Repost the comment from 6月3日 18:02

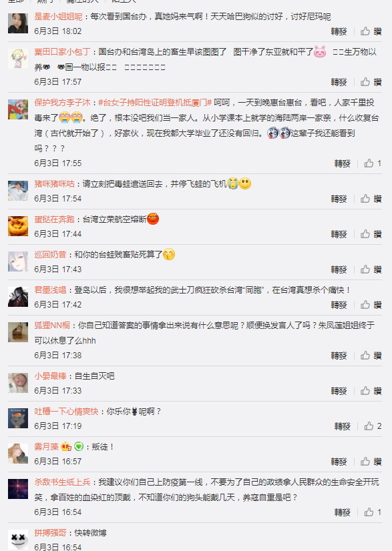[339, 31]
